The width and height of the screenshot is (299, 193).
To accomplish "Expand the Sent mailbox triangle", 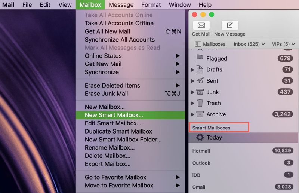I will pos(192,81).
